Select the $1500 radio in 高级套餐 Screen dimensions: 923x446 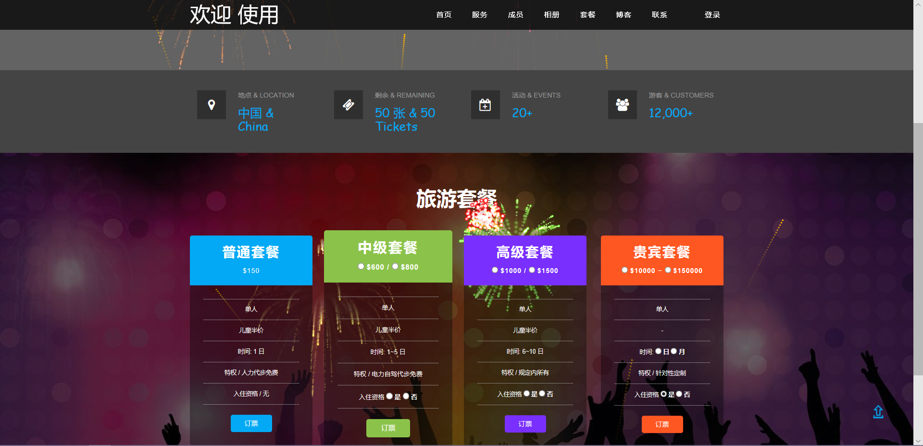(532, 270)
